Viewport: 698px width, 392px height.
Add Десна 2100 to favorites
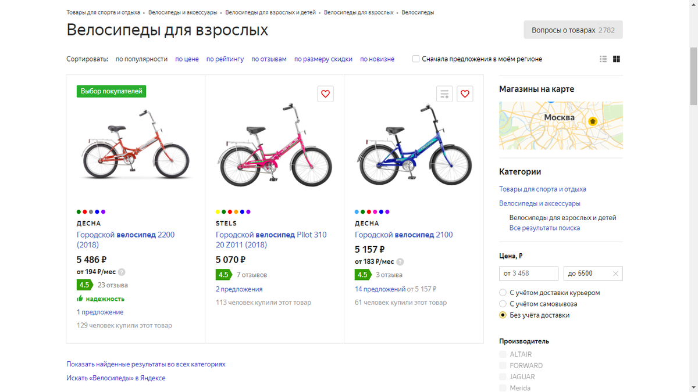[x=465, y=93]
